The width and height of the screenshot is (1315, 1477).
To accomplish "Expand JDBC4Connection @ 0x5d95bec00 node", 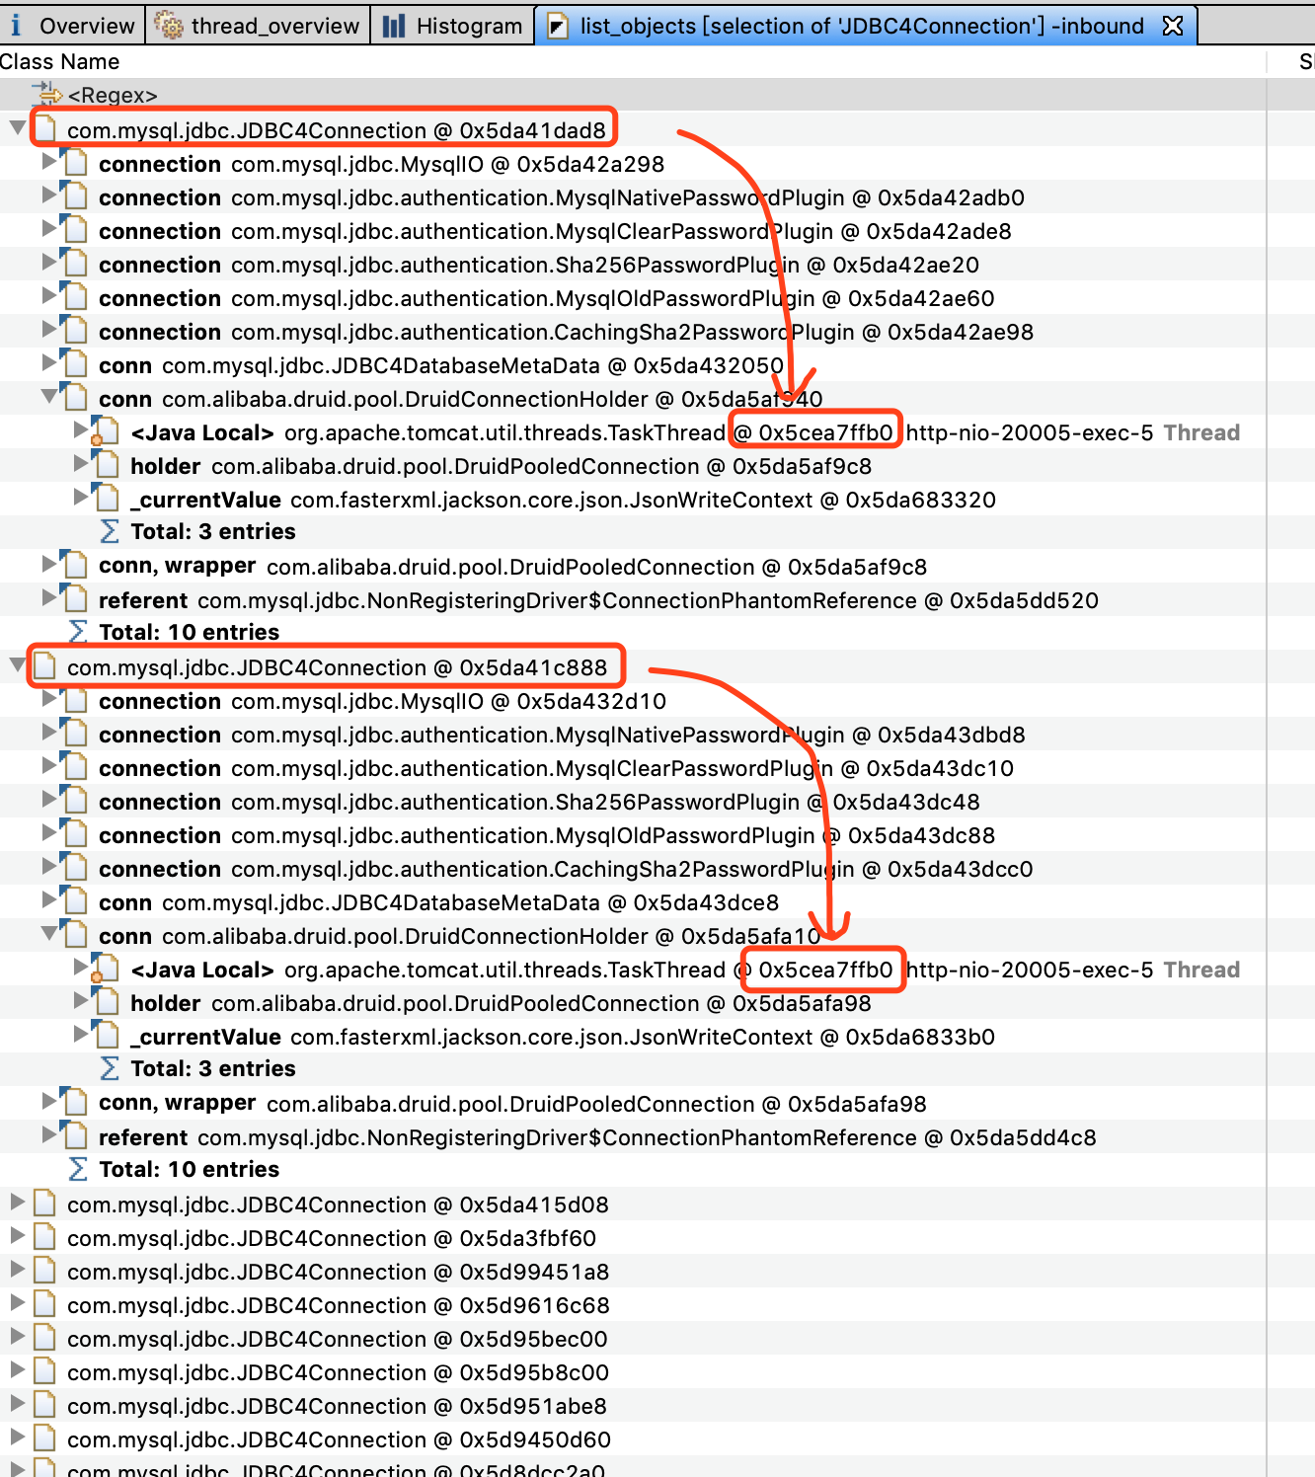I will click(18, 1337).
